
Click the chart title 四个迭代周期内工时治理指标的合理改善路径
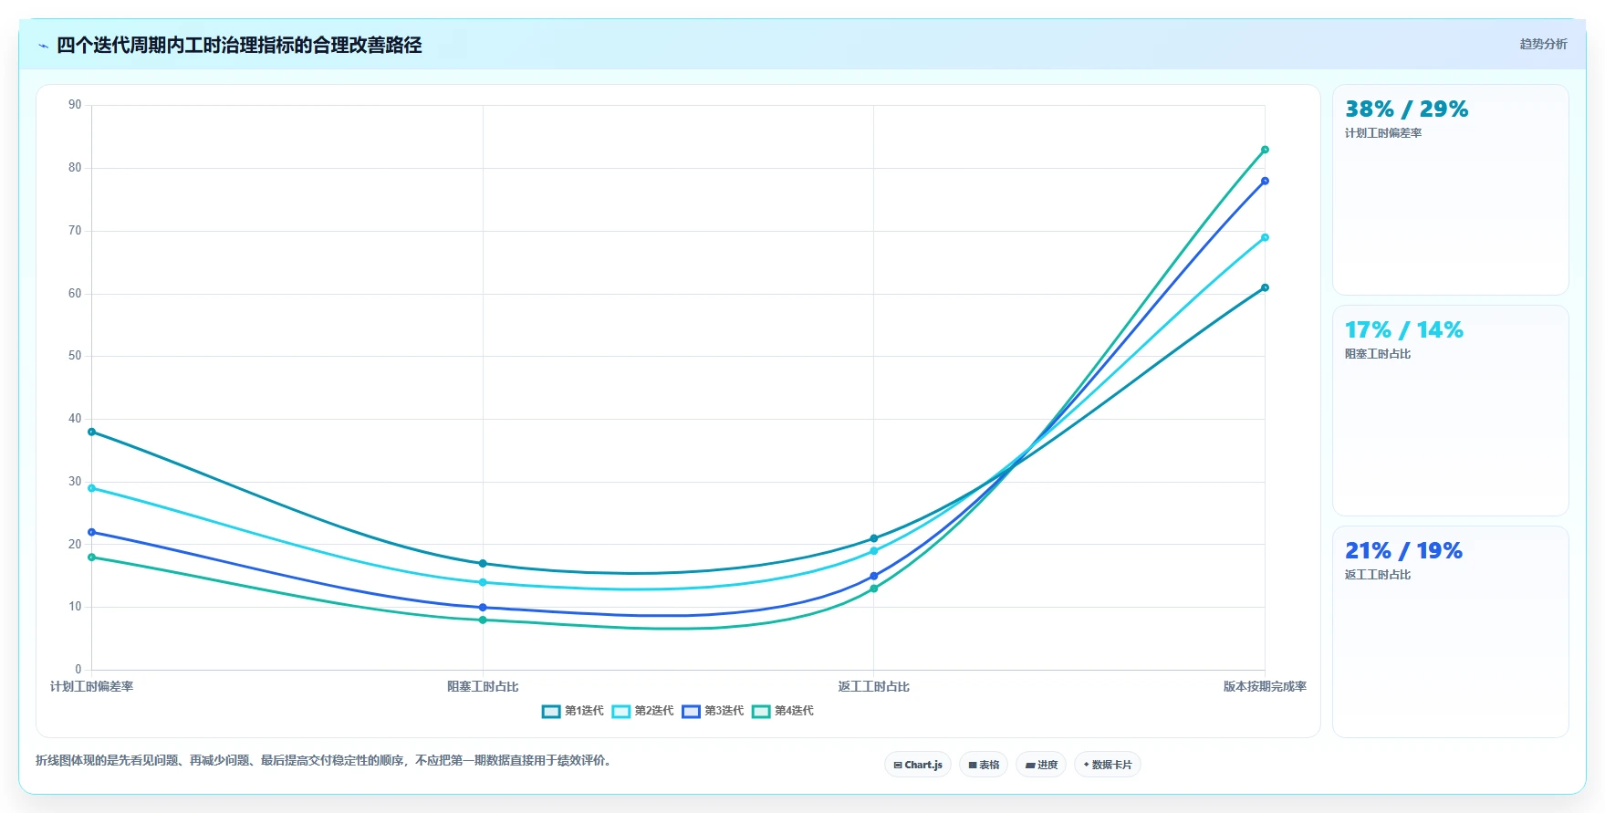tap(239, 45)
